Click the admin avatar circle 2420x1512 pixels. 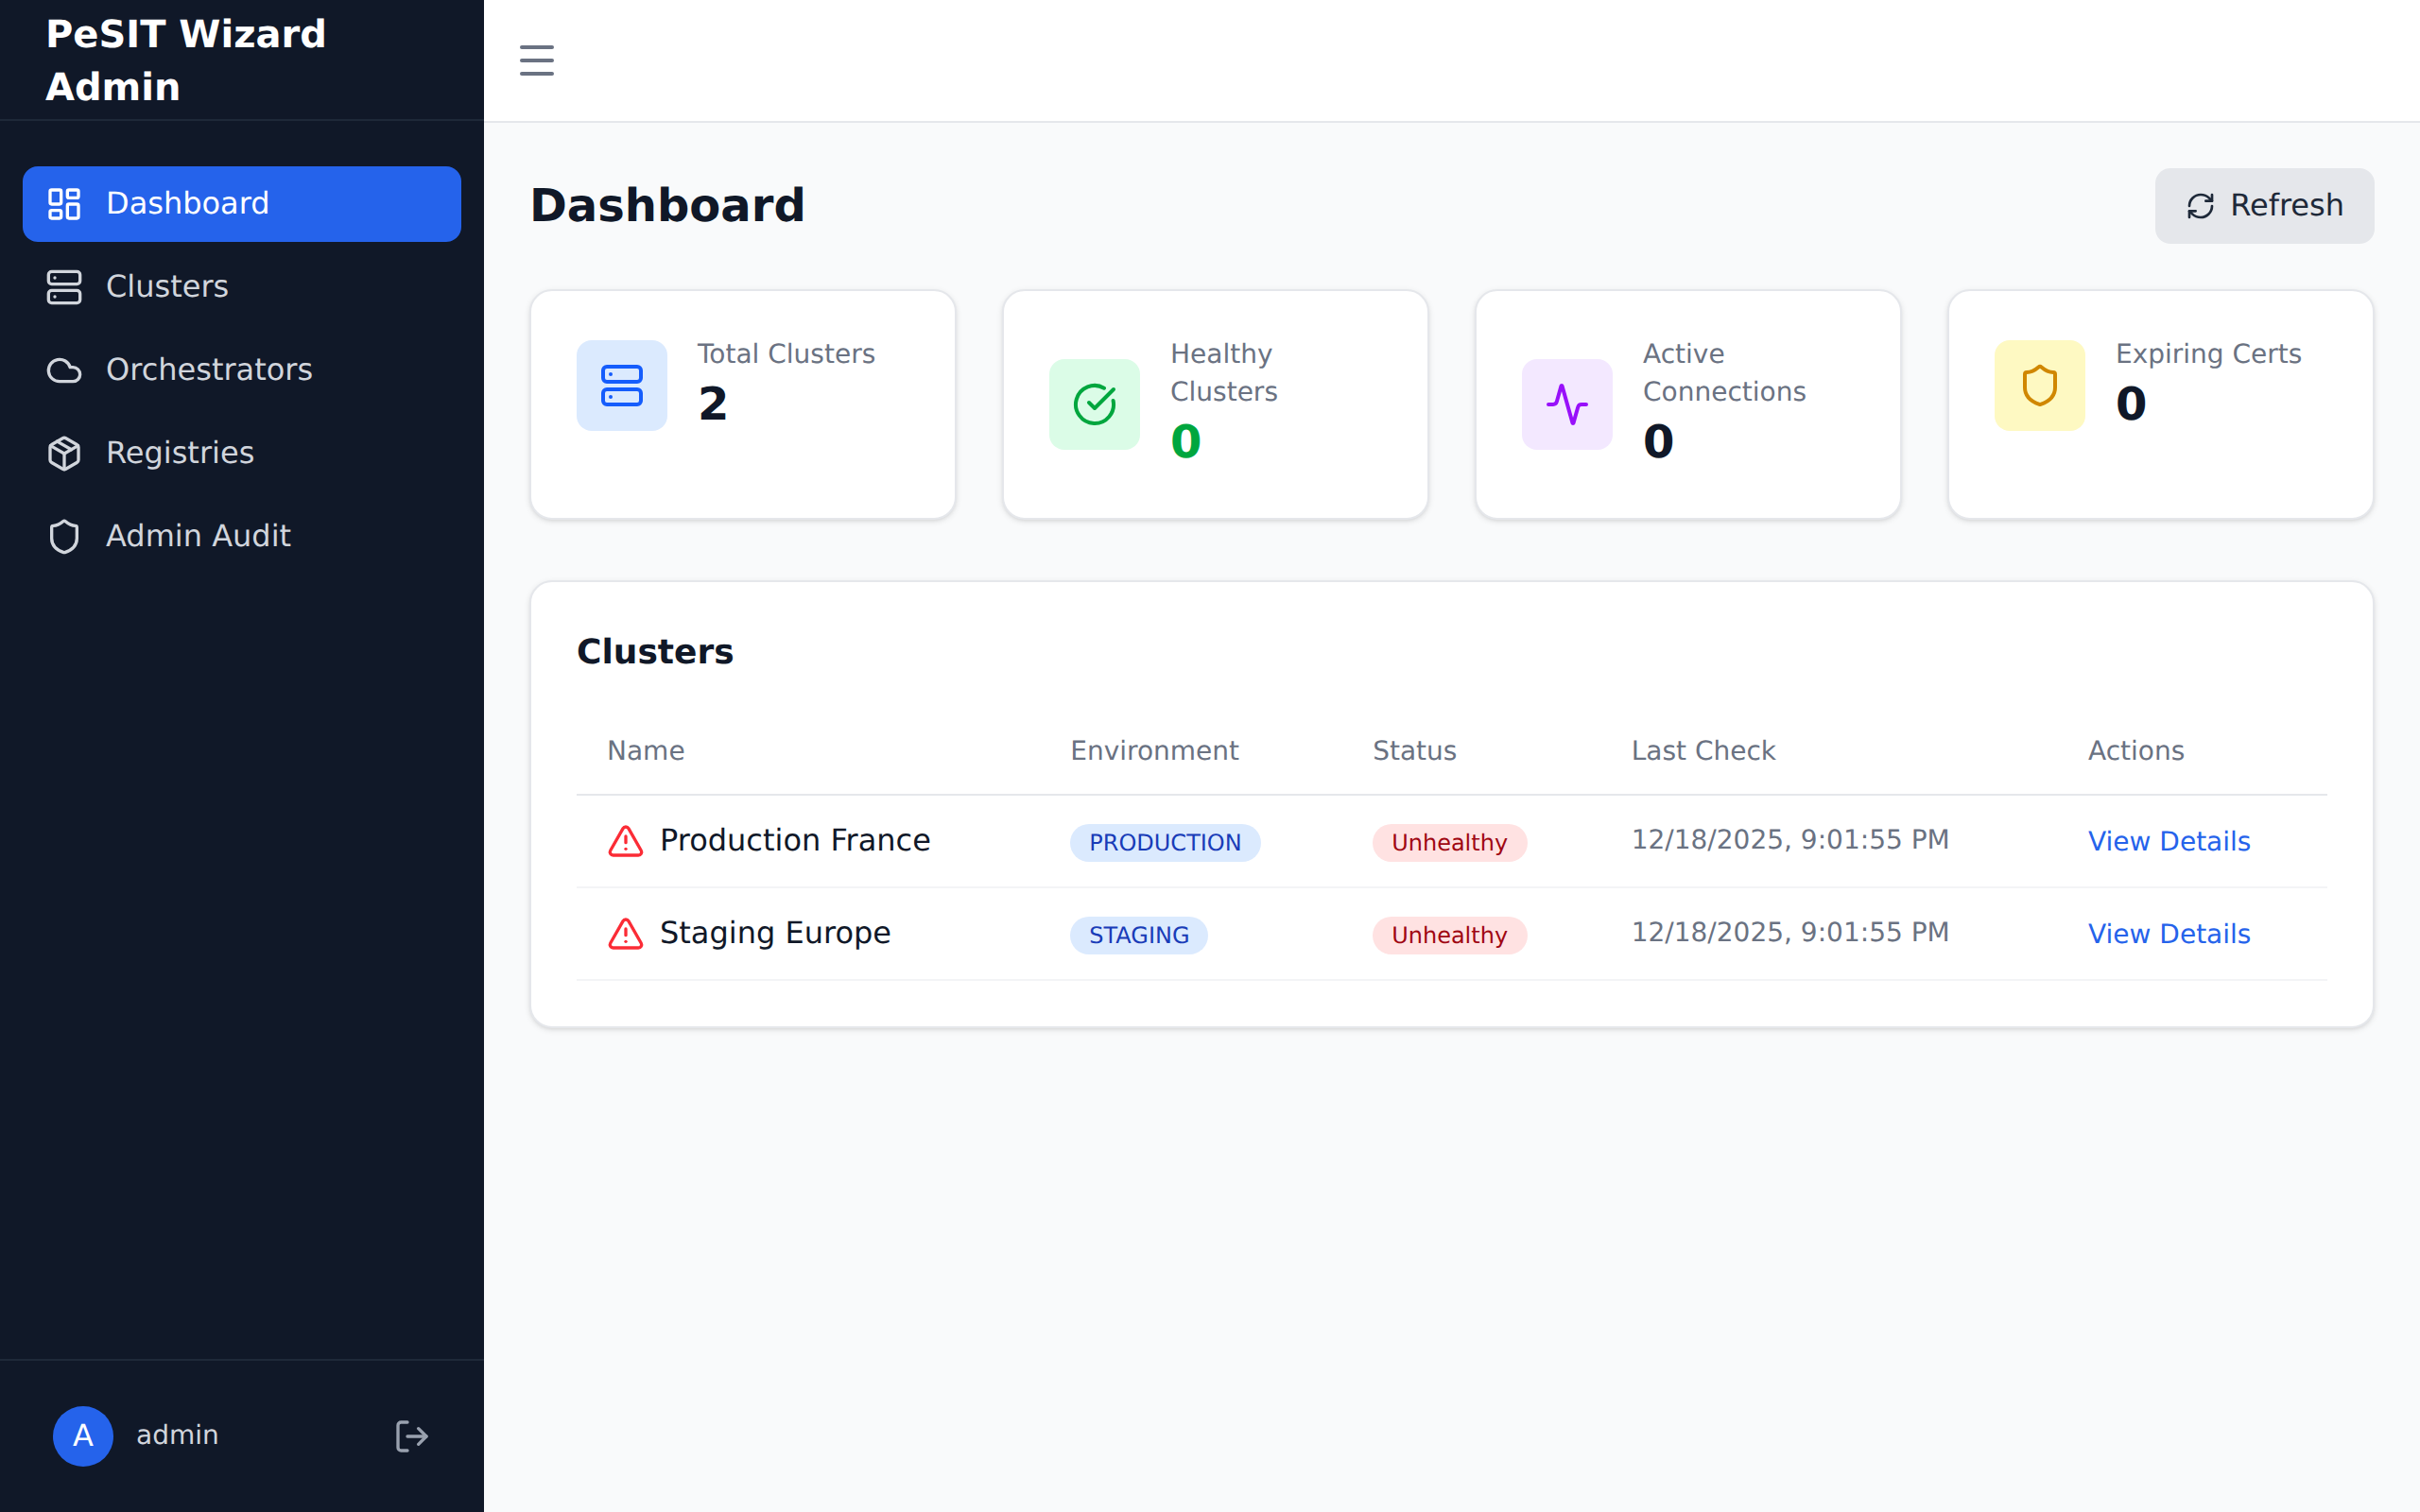[x=83, y=1435]
